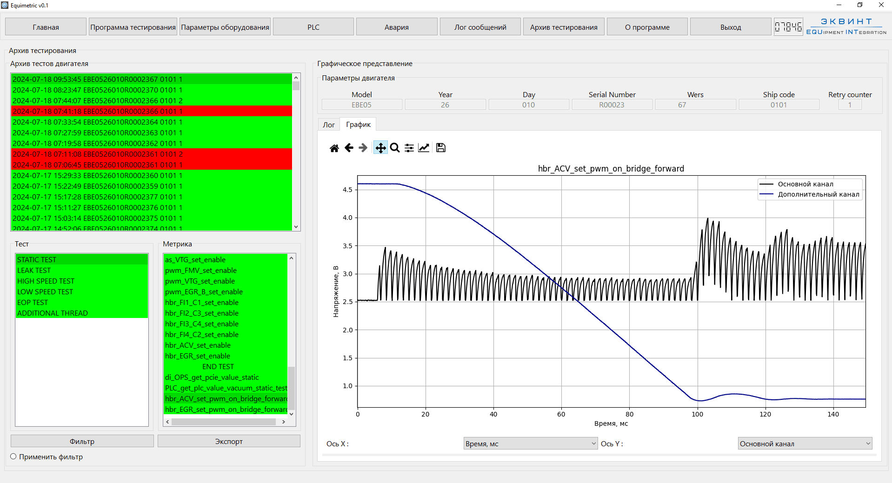Viewport: 892px width, 483px height.
Task: Switch to the Лог tab
Action: click(329, 125)
